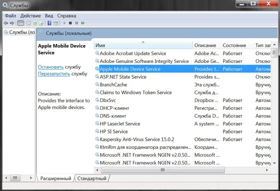Click the services list vertical scrollbar thumb
Viewport: 280px width, 191px height.
275,53
